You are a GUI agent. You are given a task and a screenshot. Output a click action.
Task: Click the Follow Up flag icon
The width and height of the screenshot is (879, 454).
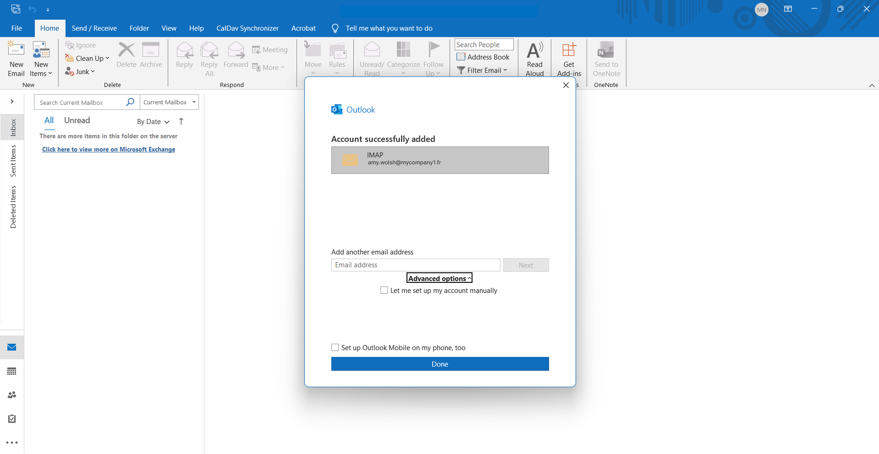[434, 49]
